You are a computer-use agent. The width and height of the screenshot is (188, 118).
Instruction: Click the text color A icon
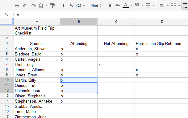click(126, 6)
